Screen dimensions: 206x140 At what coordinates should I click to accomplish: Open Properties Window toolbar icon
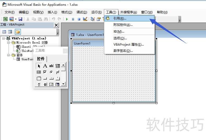pyautogui.click(x=99, y=19)
